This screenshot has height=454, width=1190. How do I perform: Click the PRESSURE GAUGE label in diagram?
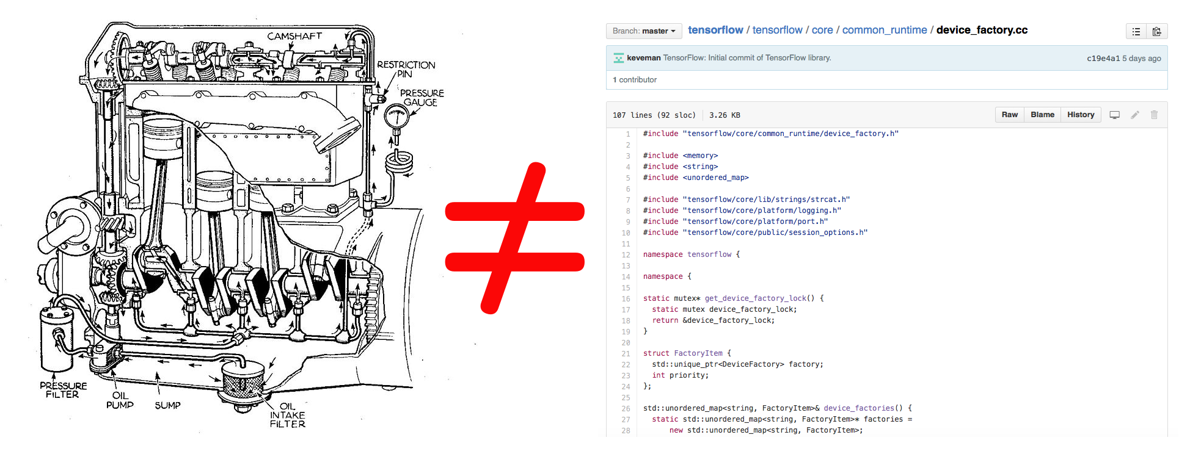(422, 98)
